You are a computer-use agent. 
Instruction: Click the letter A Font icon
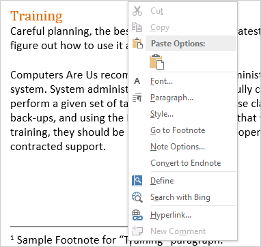coord(137,81)
